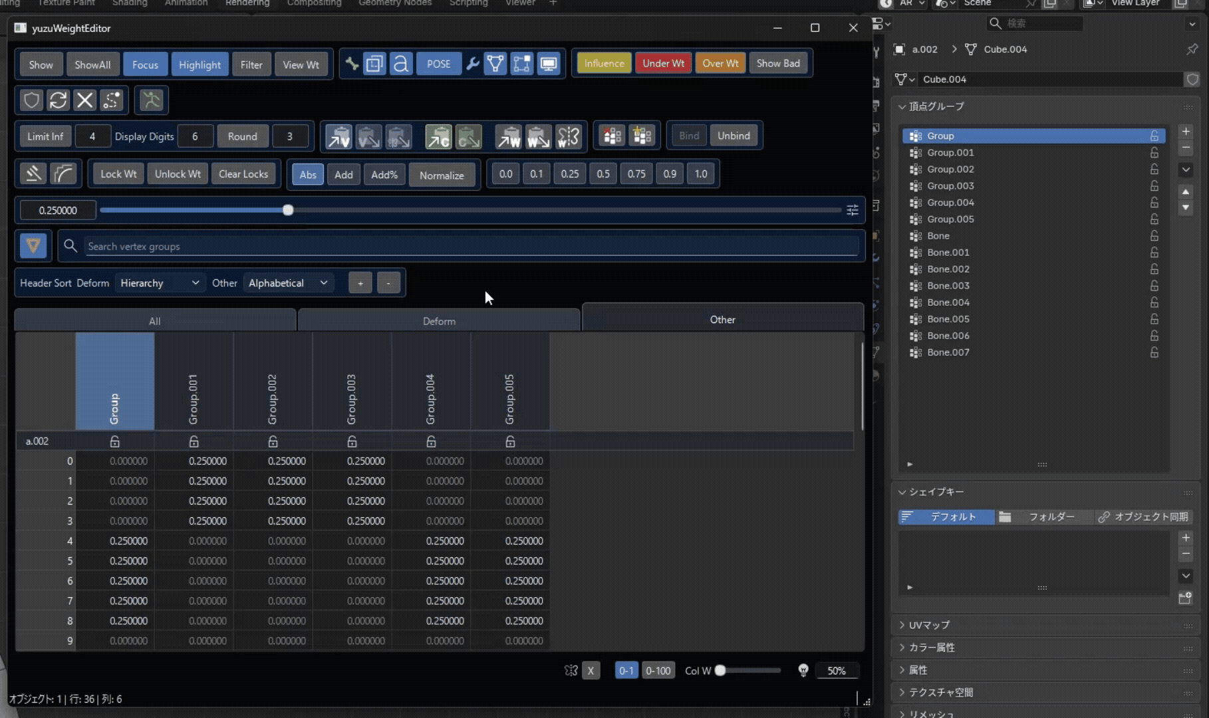Click the wrench icon next to POSE
This screenshot has height=718, width=1209.
tap(472, 64)
